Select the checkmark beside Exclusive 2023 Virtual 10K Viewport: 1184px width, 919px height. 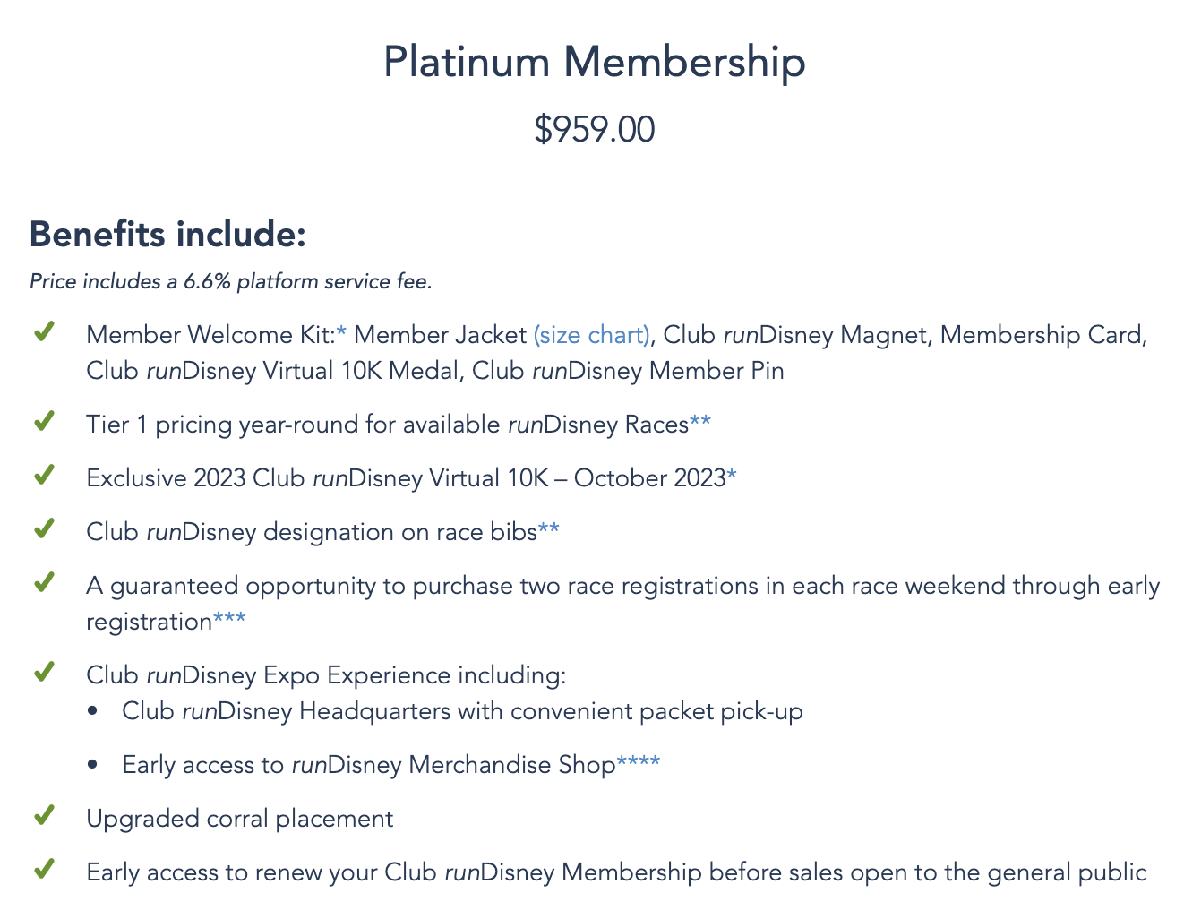click(x=43, y=476)
